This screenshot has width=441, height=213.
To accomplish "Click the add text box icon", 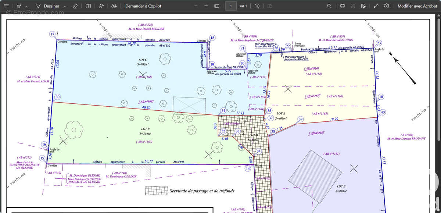I will (x=88, y=6).
